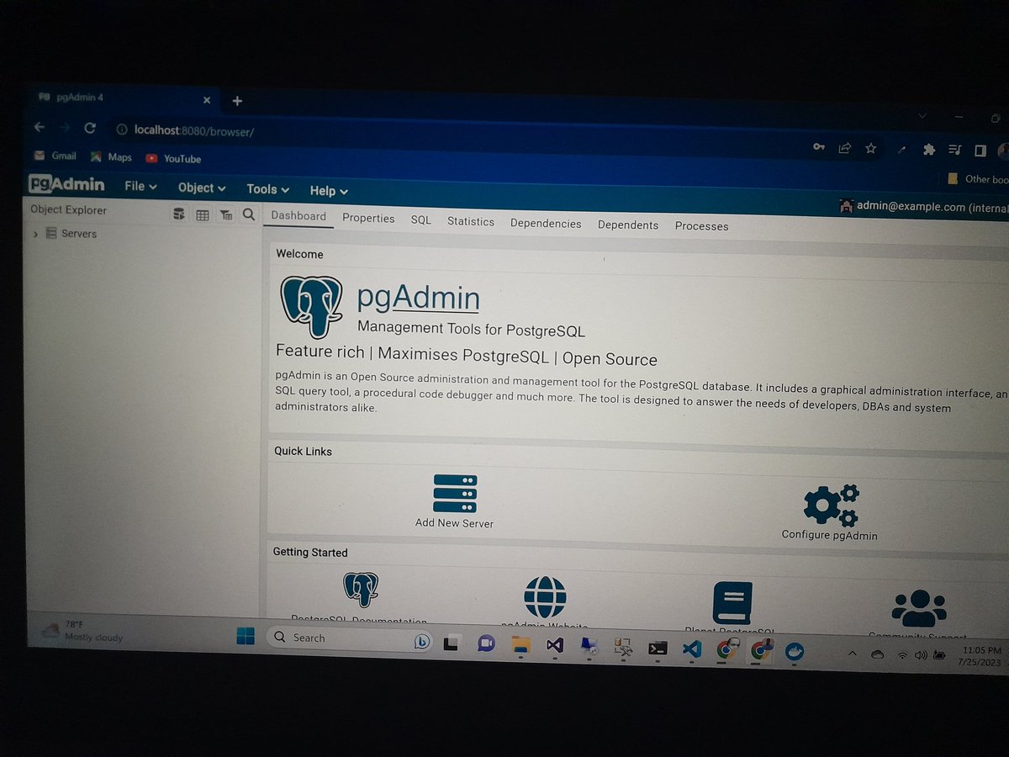Open the Object menu dropdown
Image resolution: width=1009 pixels, height=757 pixels.
click(x=202, y=188)
